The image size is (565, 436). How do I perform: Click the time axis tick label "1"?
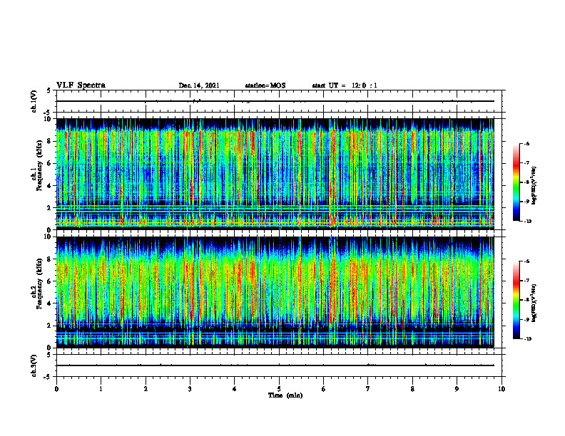tap(101, 389)
